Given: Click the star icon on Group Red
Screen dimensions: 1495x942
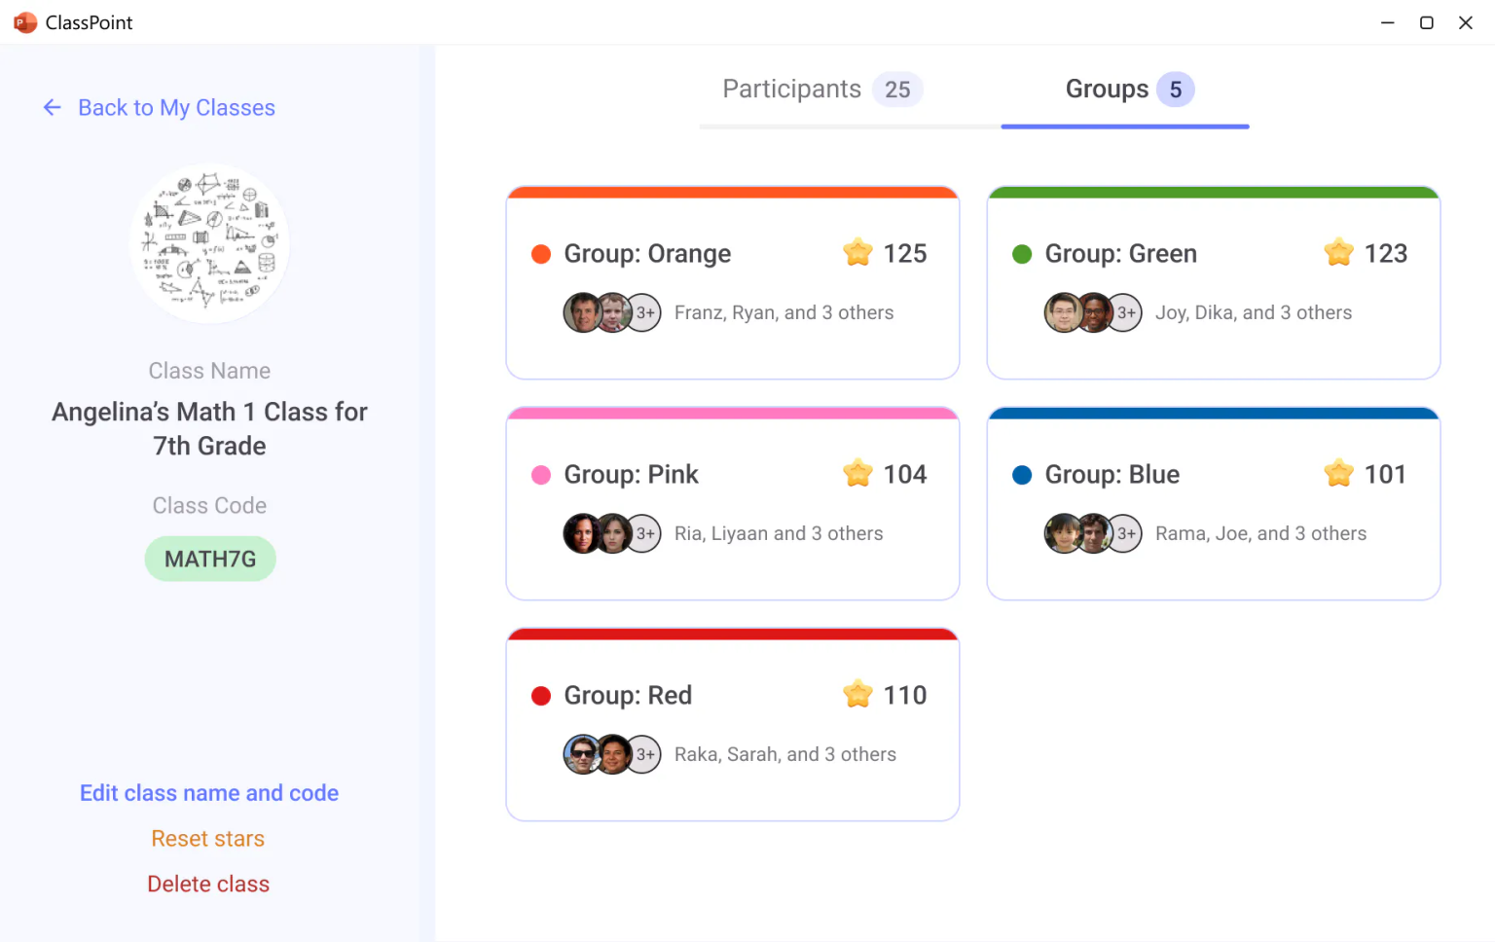Looking at the screenshot, I should tap(857, 695).
